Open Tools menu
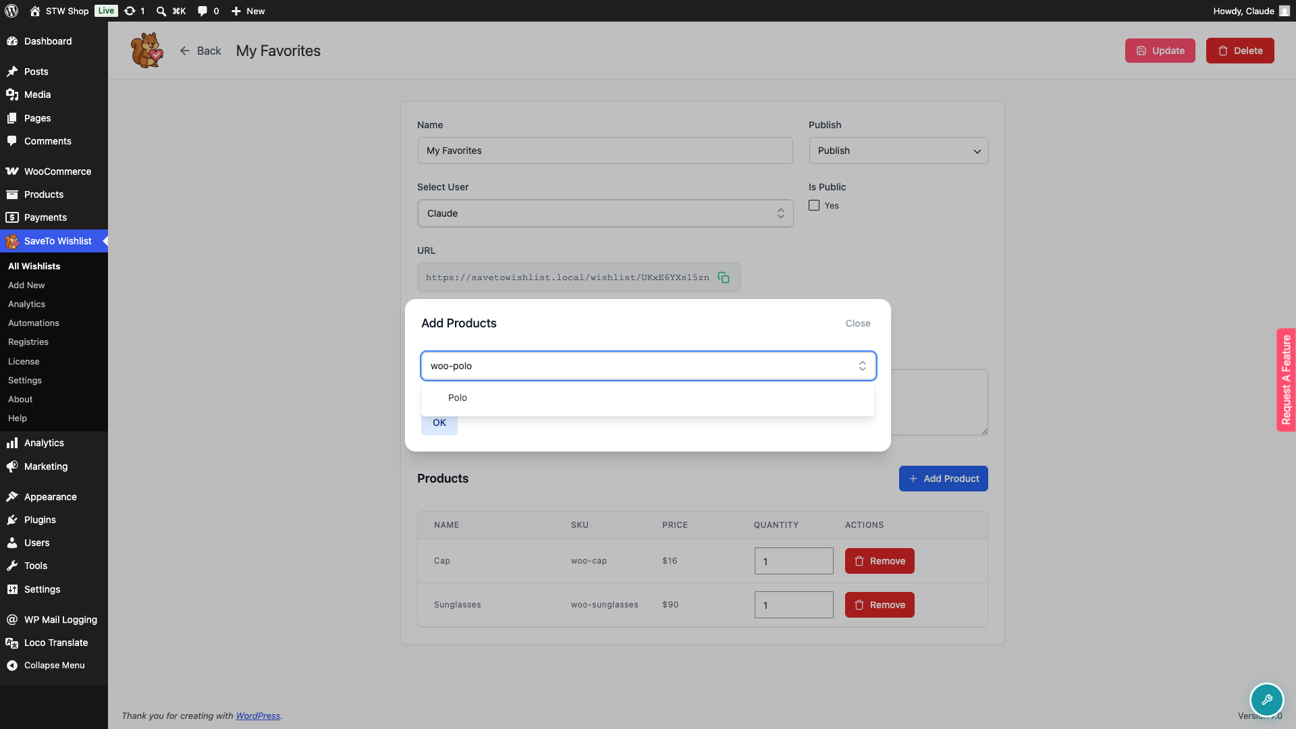Screen dimensions: 1296x729 coord(54,566)
